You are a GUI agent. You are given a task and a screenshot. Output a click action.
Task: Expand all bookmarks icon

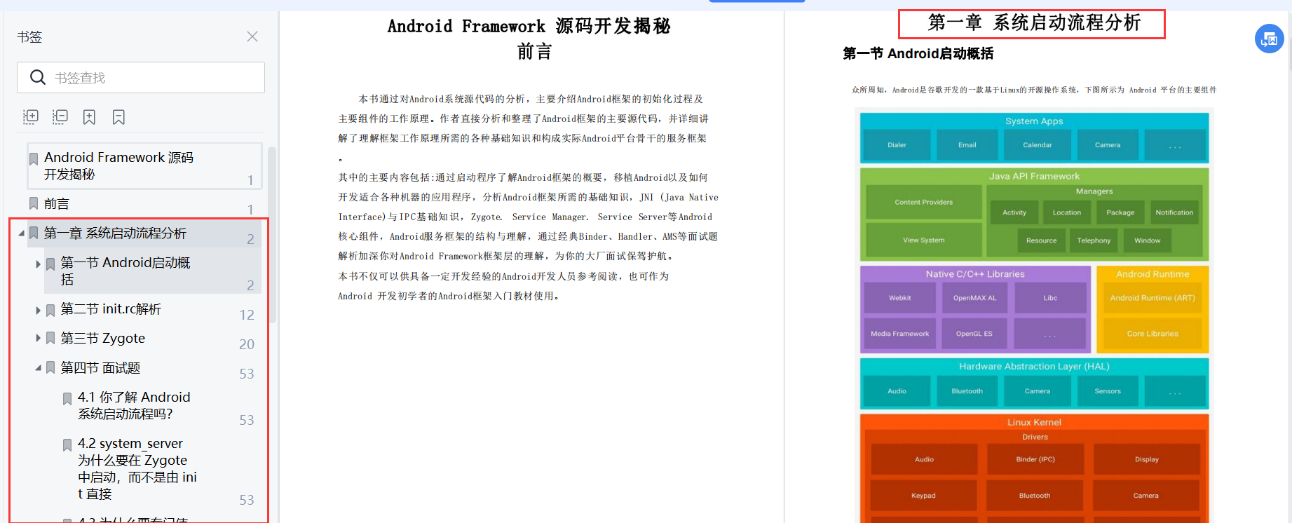tap(31, 117)
